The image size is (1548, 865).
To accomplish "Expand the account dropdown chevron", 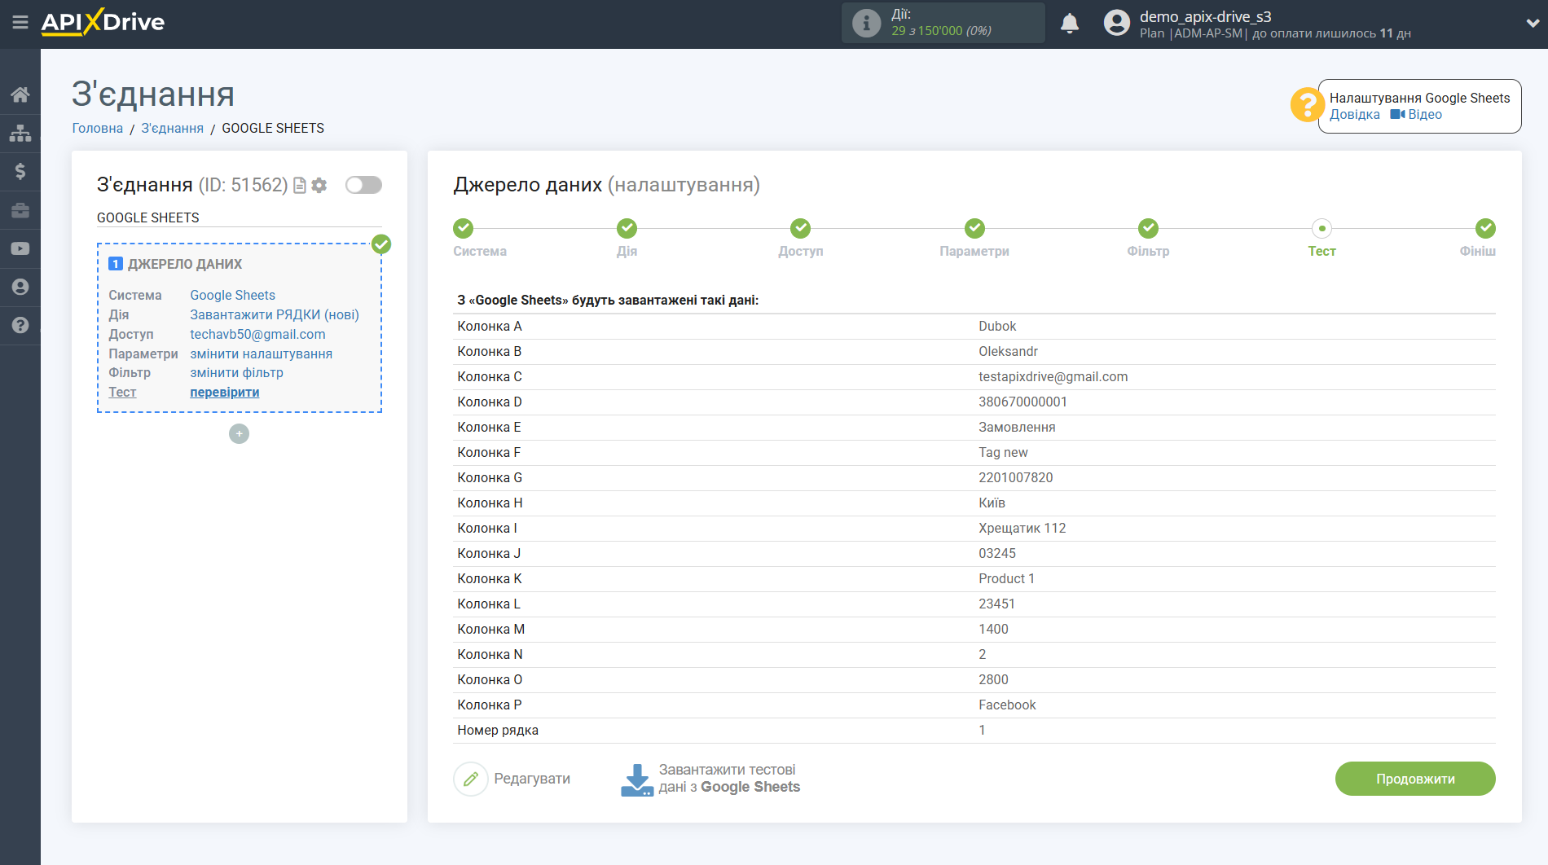I will [1532, 24].
